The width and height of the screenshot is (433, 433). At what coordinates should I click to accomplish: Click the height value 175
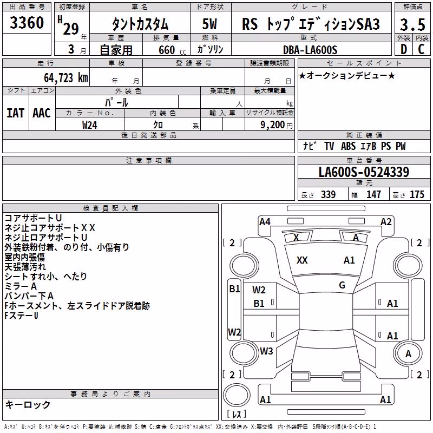pos(417,194)
